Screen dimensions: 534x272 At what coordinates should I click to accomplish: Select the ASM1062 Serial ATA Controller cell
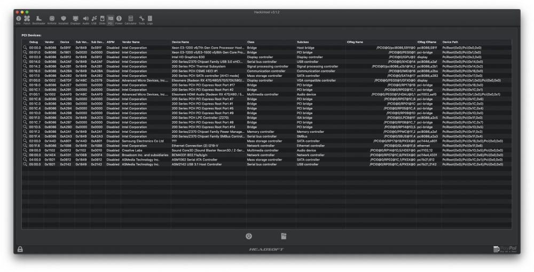pyautogui.click(x=194, y=159)
